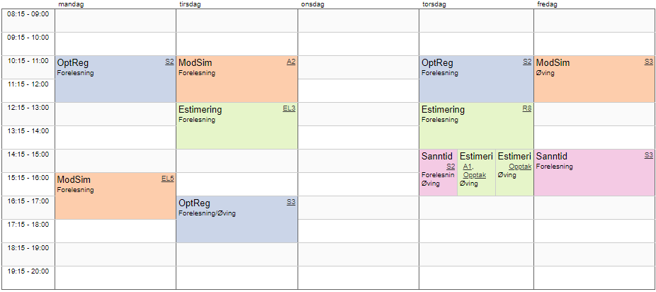Click room link R8 on Thursday Estimering
Viewport: 656px width, 292px height.
[526, 108]
